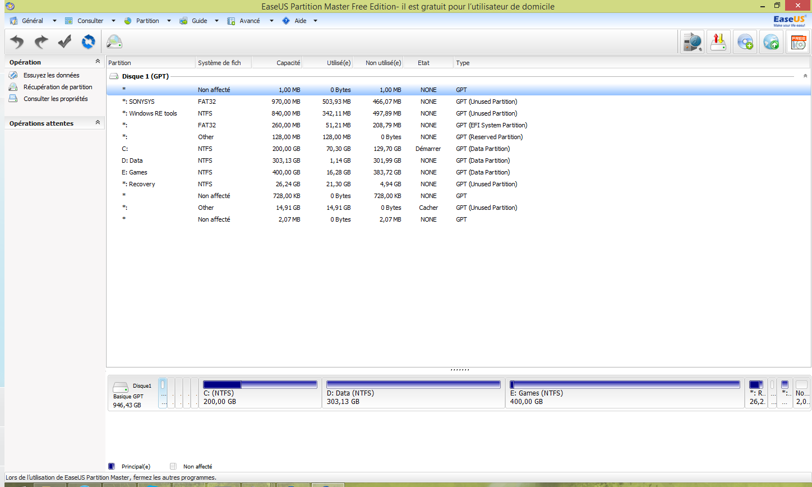Open the Consulter menu
812x487 pixels.
[x=90, y=21]
